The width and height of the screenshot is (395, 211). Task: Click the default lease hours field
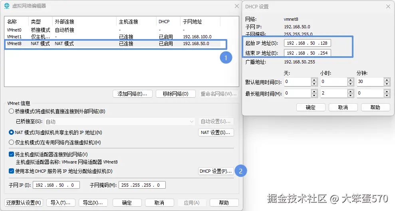tap(334, 82)
